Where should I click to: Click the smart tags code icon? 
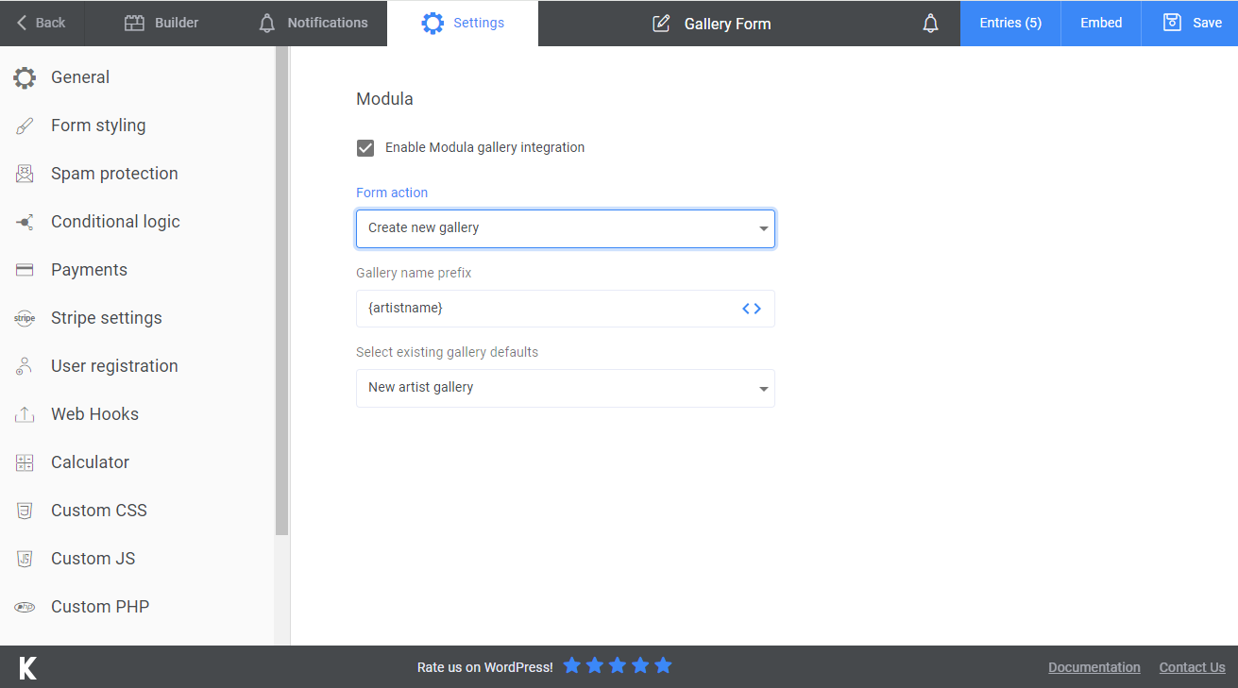coord(752,309)
